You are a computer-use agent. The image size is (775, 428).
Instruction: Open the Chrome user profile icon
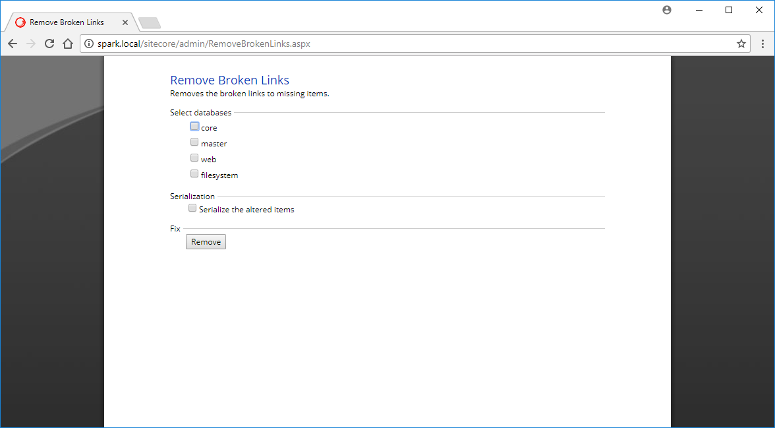point(667,10)
